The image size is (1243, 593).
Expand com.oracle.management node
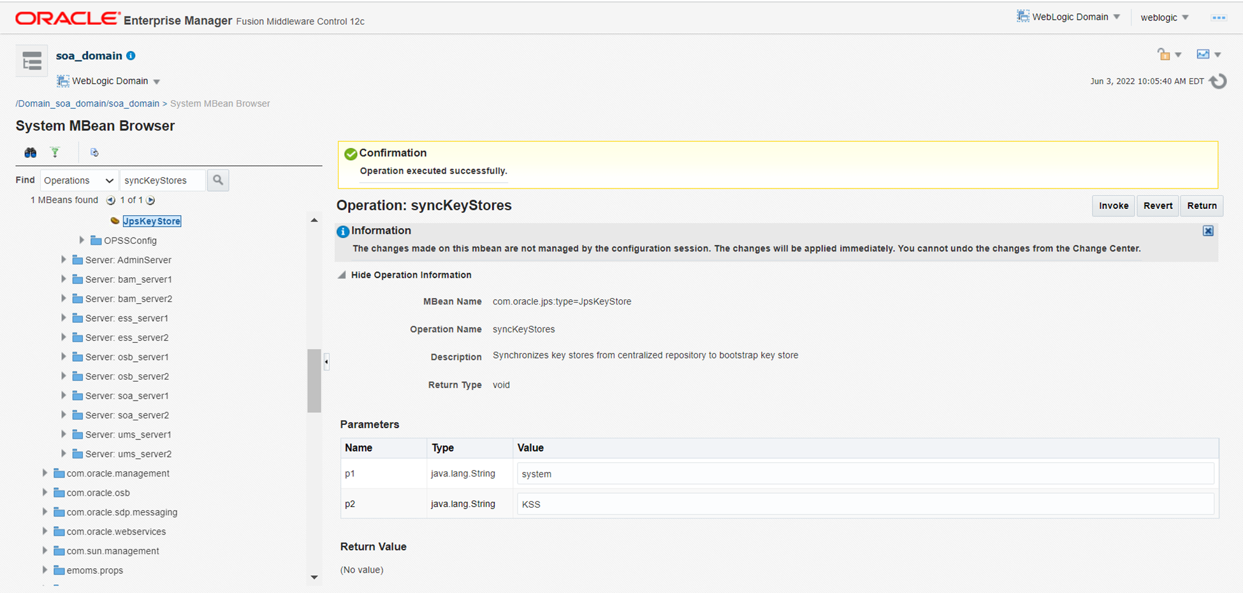(x=45, y=473)
